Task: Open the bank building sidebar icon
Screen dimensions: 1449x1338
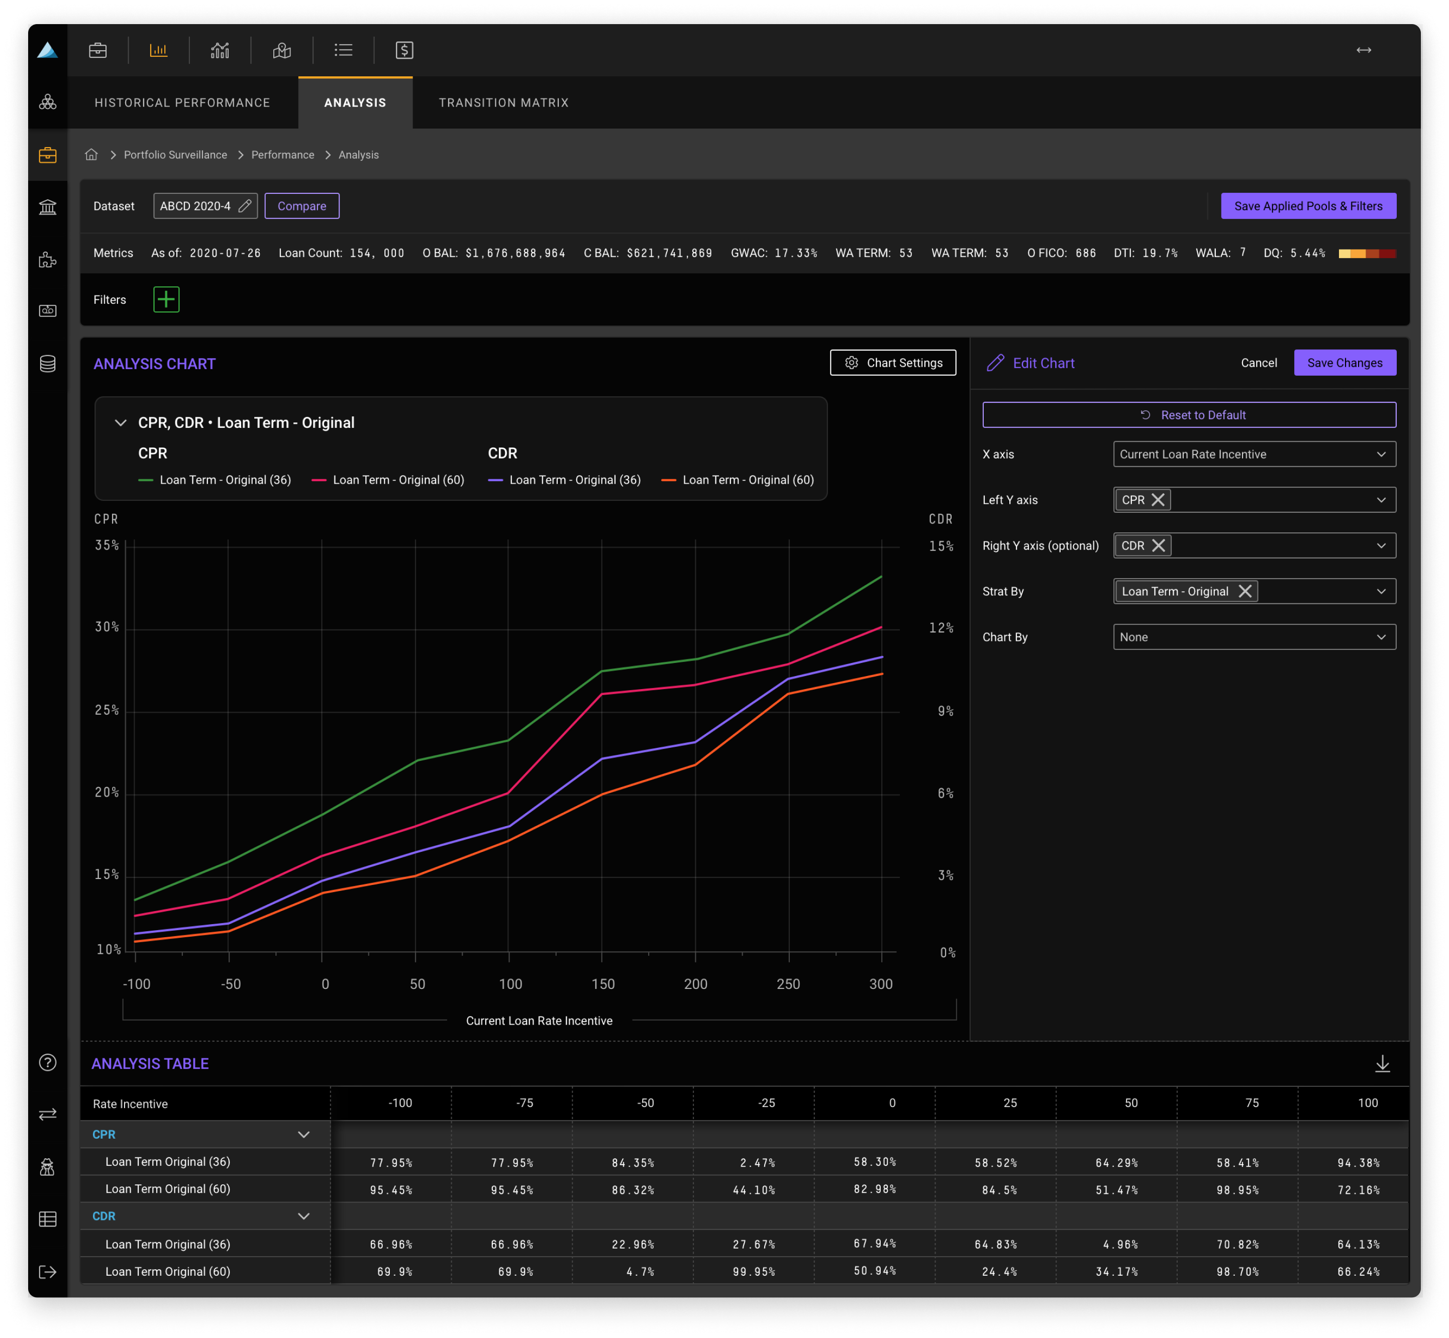Action: [48, 207]
